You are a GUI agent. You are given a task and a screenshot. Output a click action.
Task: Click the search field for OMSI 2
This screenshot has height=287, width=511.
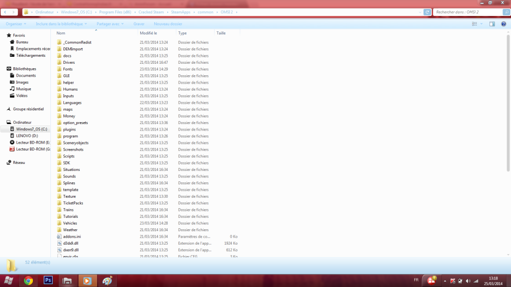click(468, 12)
